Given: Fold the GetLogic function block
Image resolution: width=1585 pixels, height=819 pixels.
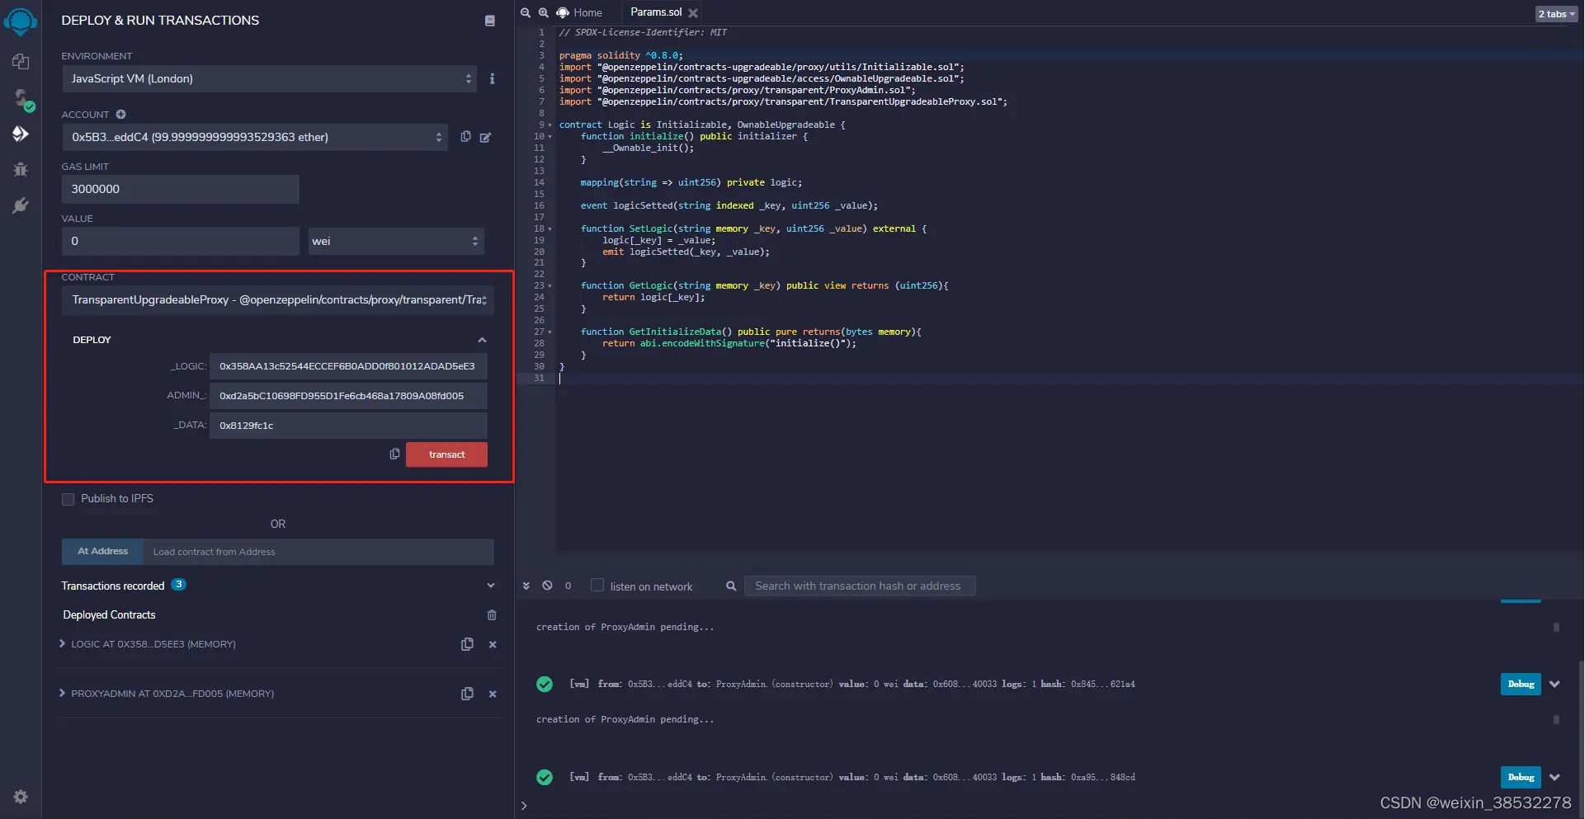Looking at the screenshot, I should [550, 286].
